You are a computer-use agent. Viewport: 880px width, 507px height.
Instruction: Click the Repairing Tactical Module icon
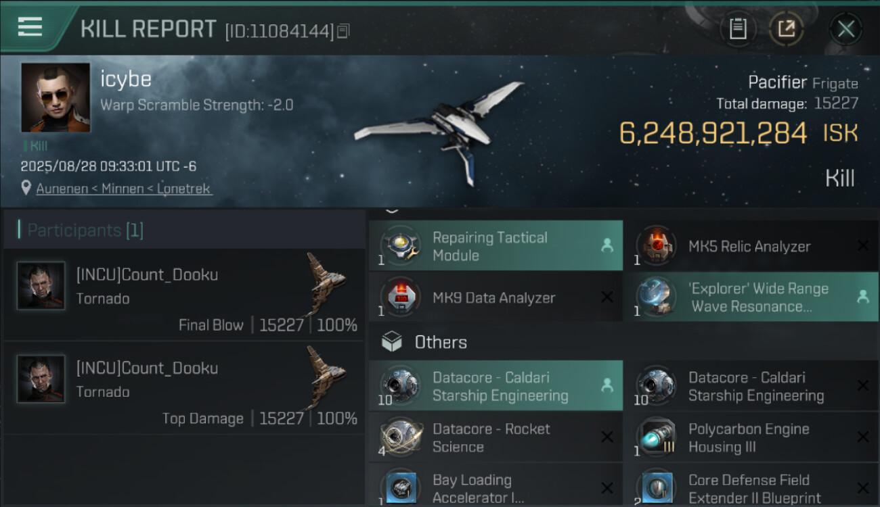399,245
